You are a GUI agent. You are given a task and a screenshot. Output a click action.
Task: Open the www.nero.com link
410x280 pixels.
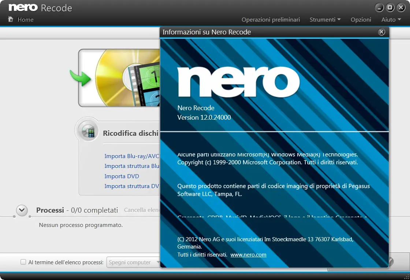point(248,255)
